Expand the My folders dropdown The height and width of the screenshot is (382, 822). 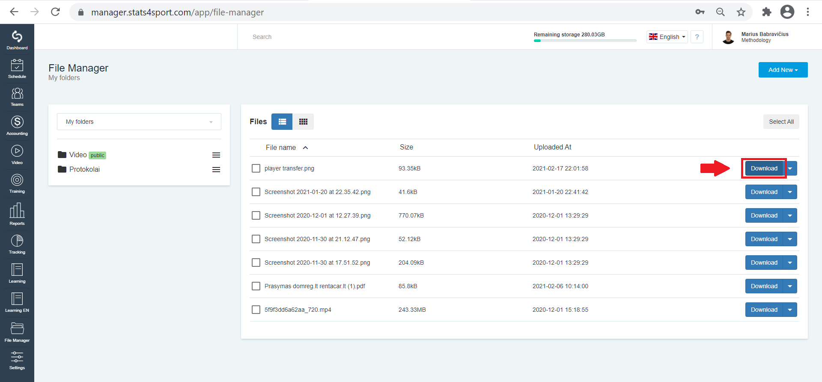coord(139,122)
